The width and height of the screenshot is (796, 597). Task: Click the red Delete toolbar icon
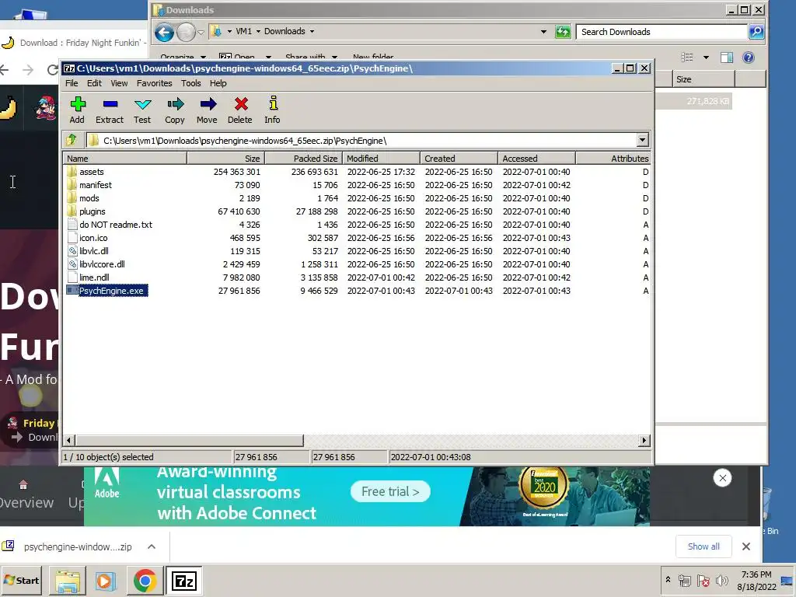[x=240, y=110]
